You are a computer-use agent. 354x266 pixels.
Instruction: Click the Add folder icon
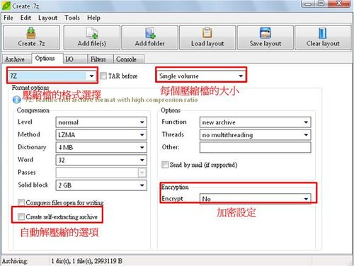click(x=150, y=33)
